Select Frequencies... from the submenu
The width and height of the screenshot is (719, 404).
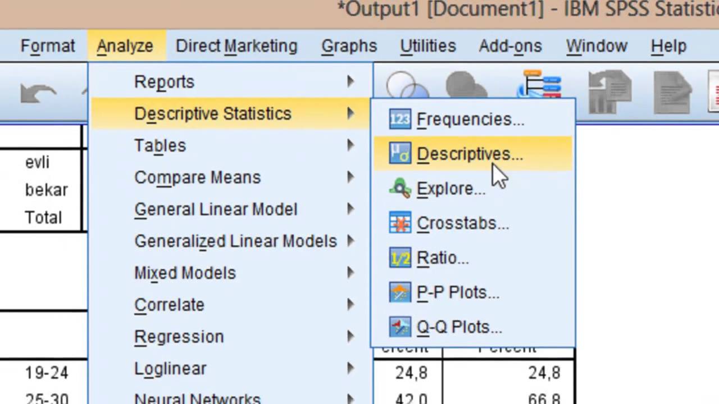point(473,120)
